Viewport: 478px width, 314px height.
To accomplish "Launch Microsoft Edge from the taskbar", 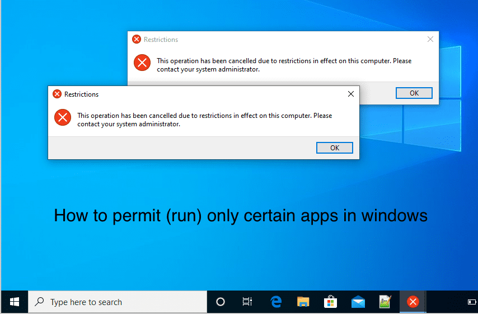I will 275,302.
